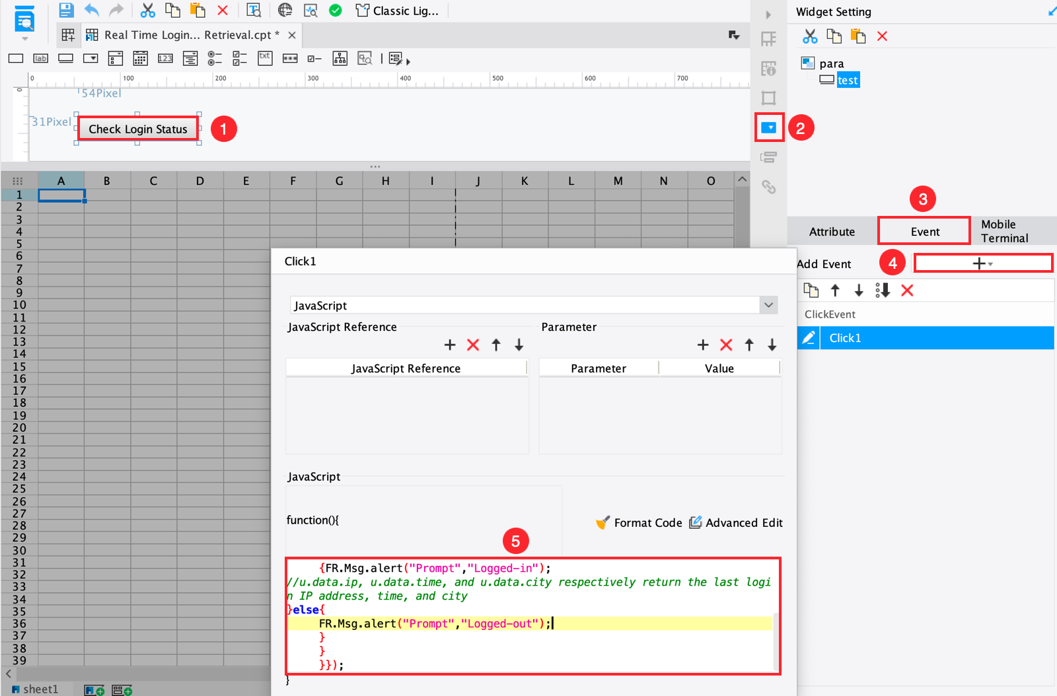Click the Check Login Status button
The width and height of the screenshot is (1057, 696).
click(x=137, y=129)
